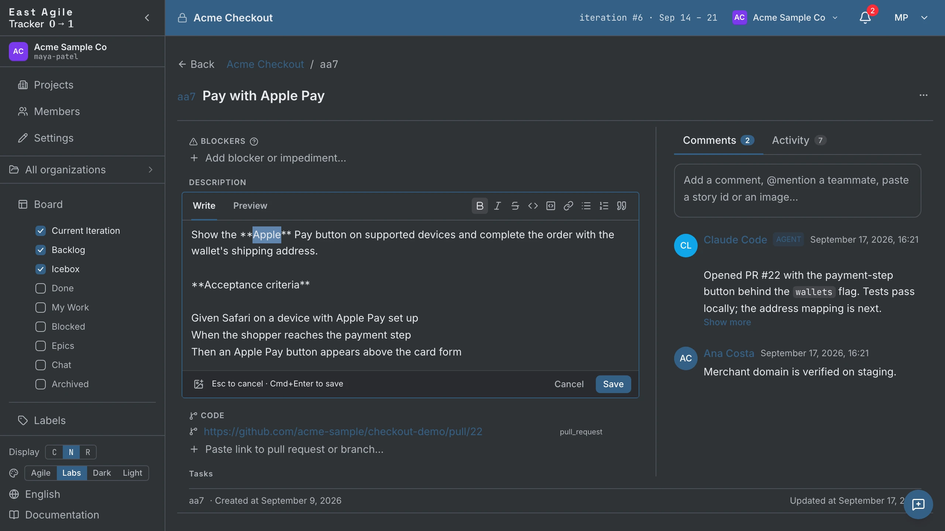Viewport: 945px width, 531px height.
Task: Open the story more-options menu
Action: [x=923, y=95]
